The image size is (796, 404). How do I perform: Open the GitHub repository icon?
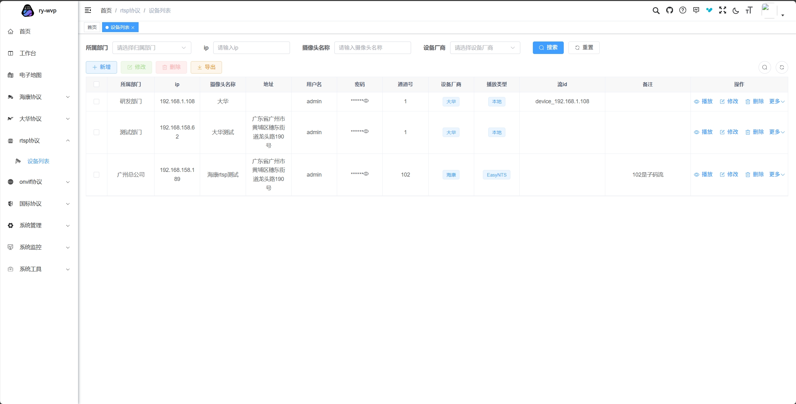669,10
